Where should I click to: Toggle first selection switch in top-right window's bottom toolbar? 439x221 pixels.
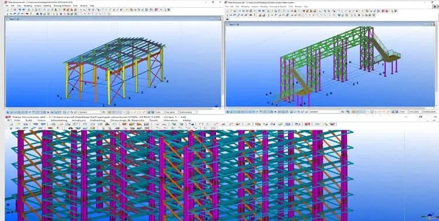click(x=228, y=112)
